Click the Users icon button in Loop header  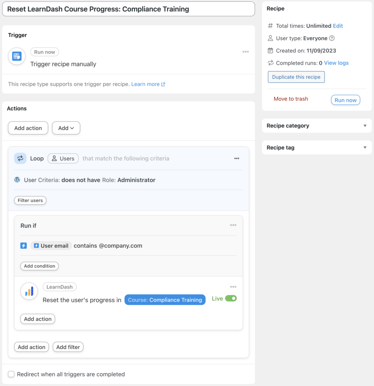pos(63,158)
